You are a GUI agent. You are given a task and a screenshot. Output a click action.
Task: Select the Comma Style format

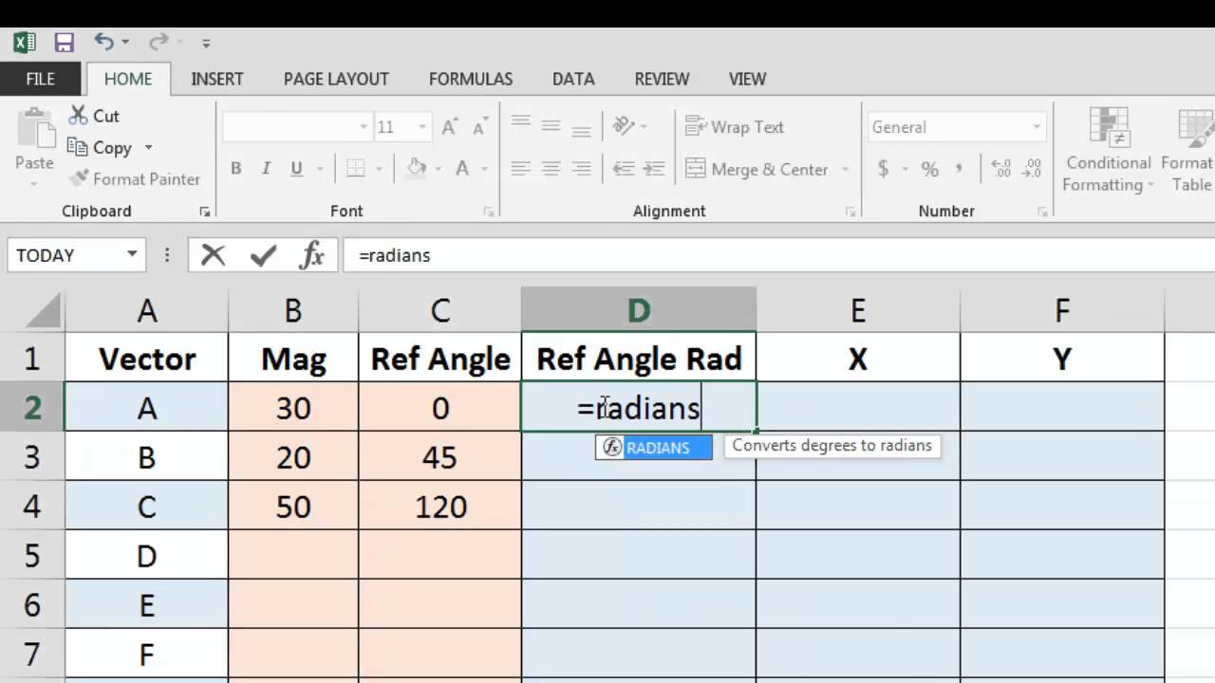click(x=959, y=169)
